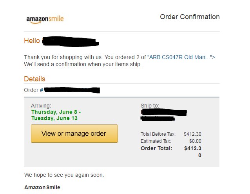Click the blacked-out recipient name after Hello
The image size is (250, 194).
[x=71, y=41]
